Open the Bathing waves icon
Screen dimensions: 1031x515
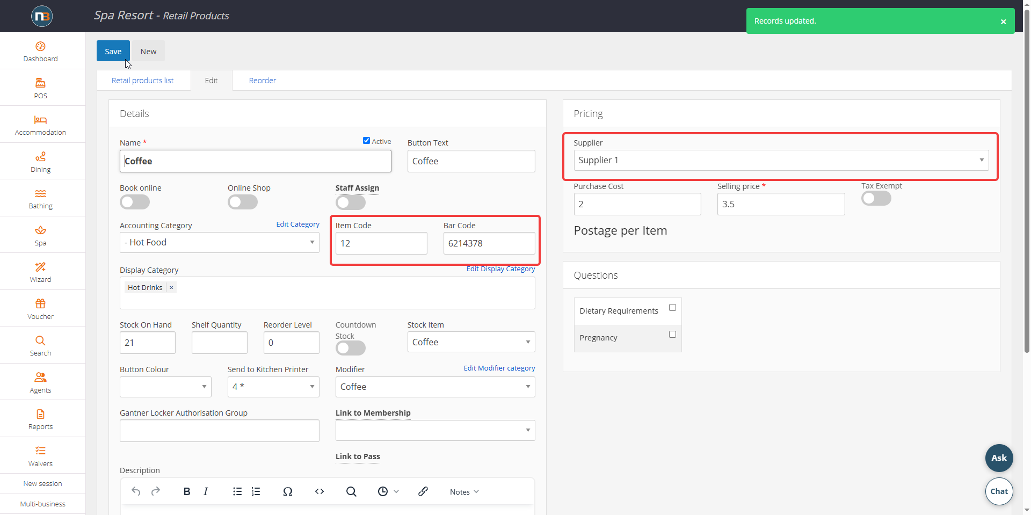pyautogui.click(x=40, y=193)
